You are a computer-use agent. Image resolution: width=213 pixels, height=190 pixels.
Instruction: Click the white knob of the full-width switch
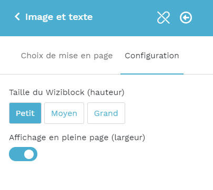(29, 154)
